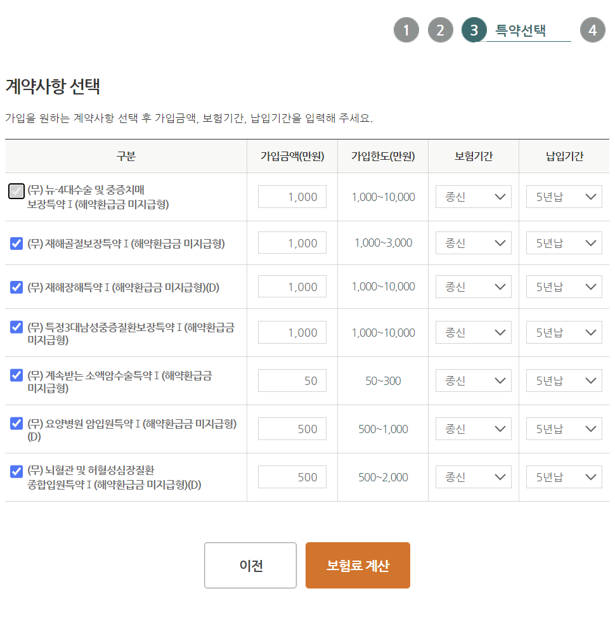This screenshot has height=624, width=615.
Task: Uncheck the 재해장해특약 checkbox
Action: click(x=16, y=287)
